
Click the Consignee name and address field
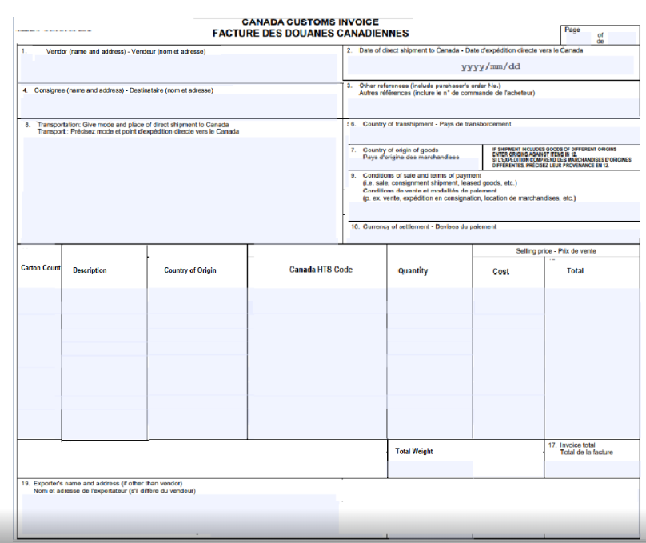click(x=180, y=106)
